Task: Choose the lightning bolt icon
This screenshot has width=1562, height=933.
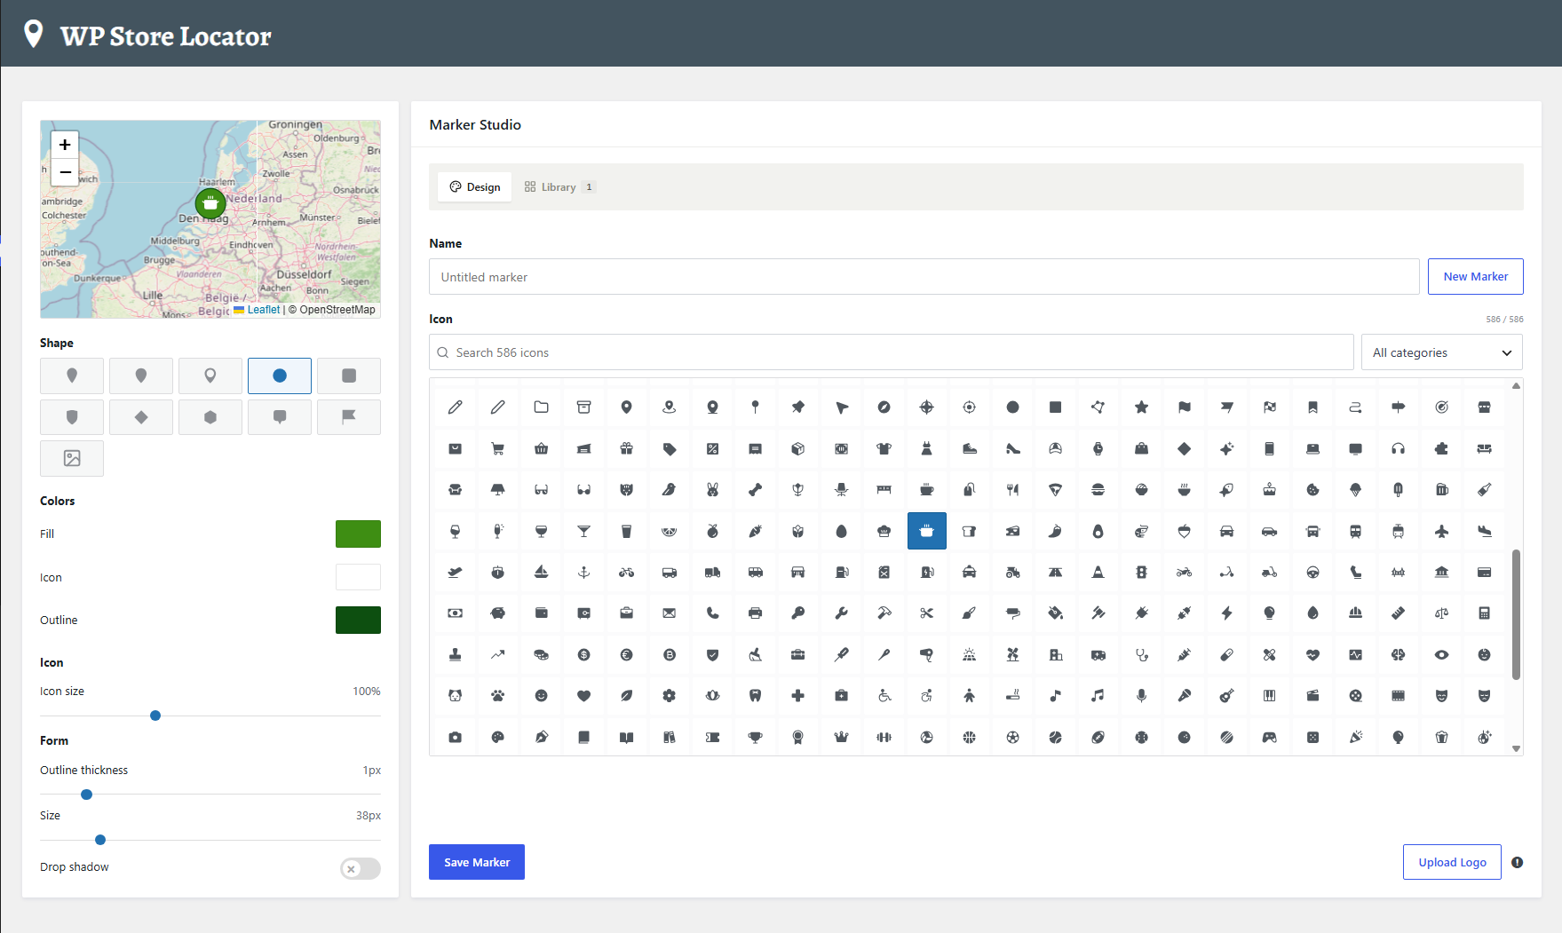Action: pyautogui.click(x=1227, y=613)
